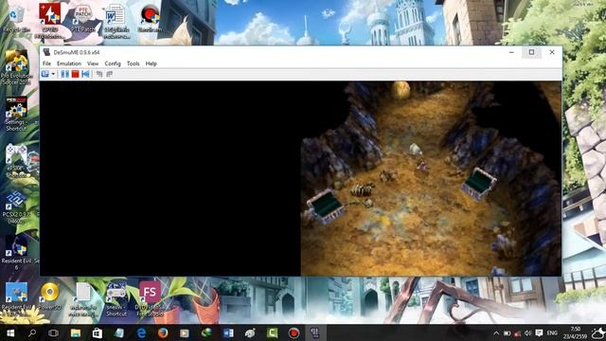Image resolution: width=606 pixels, height=341 pixels.
Task: Open the green globe download manager icon
Action: (x=206, y=332)
